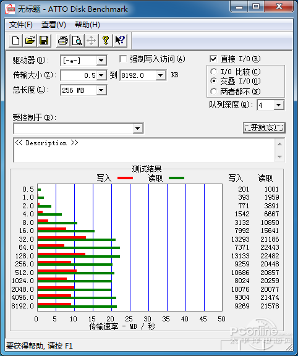This screenshot has width=298, height=356.
Task: Click up arrow of Description scrollbar
Action: pyautogui.click(x=279, y=144)
